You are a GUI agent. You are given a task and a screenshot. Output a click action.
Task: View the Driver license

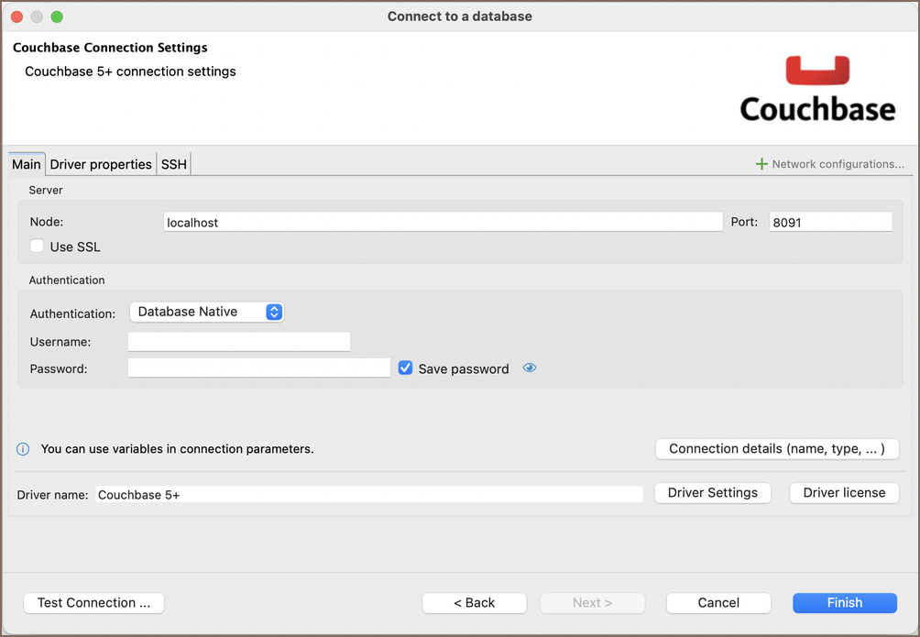point(844,493)
